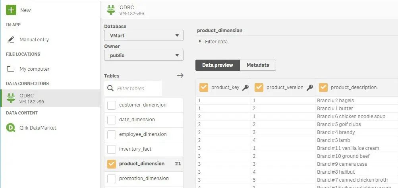Open the Owner public dropdown

click(143, 55)
